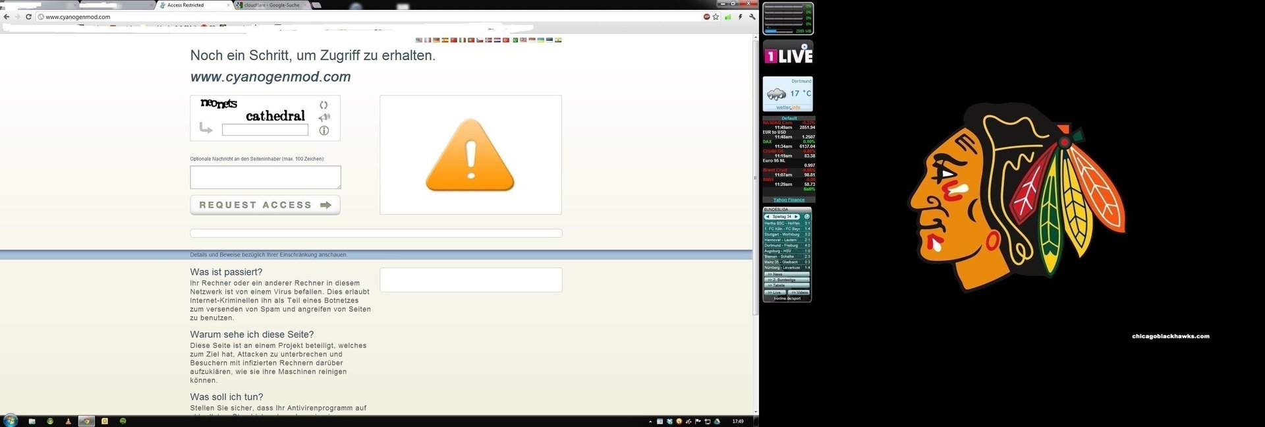The image size is (1265, 427).
Task: Go back in browser history
Action: [x=7, y=16]
